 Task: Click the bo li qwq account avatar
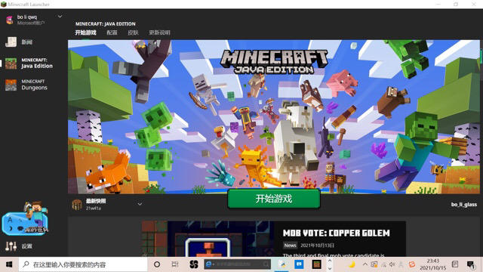(x=10, y=20)
